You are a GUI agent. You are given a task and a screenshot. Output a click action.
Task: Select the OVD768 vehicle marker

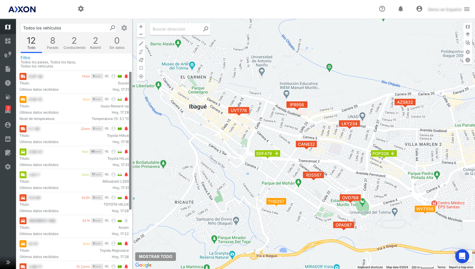[350, 198]
